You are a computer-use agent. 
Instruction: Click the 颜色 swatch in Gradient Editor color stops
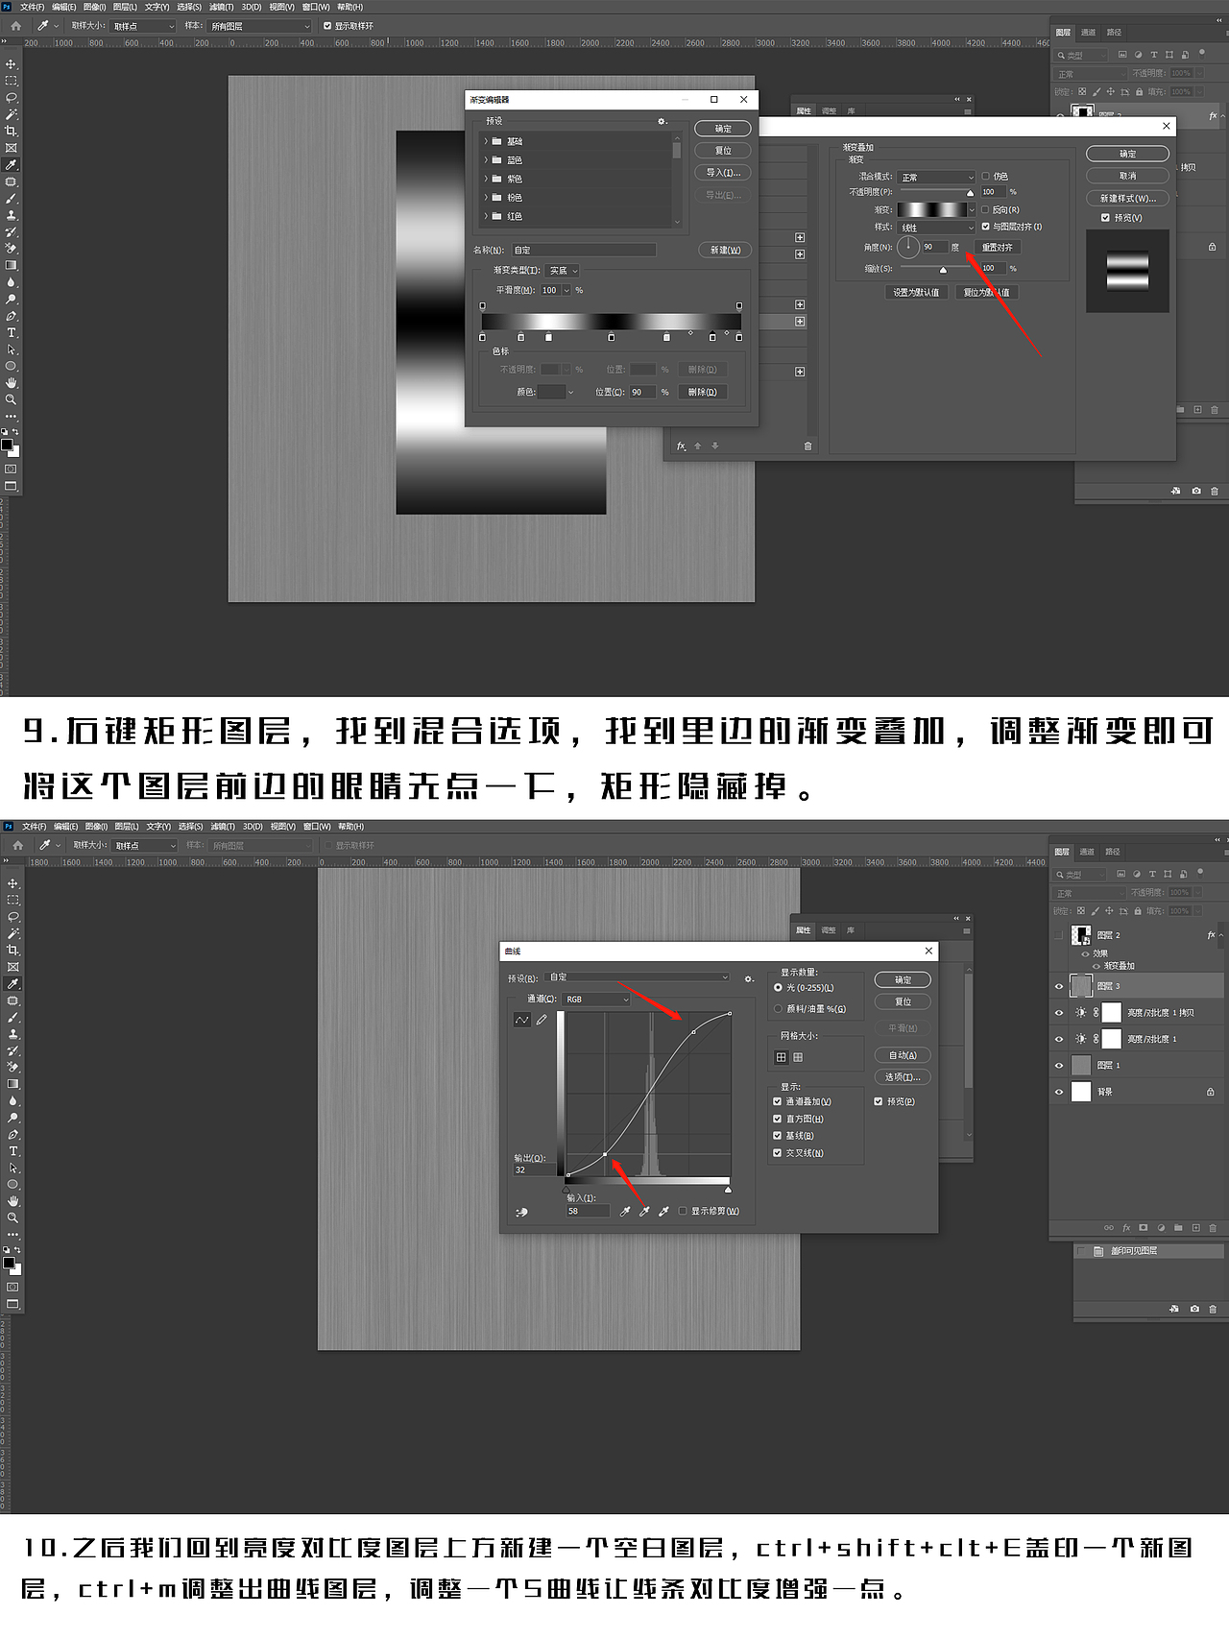pyautogui.click(x=551, y=392)
